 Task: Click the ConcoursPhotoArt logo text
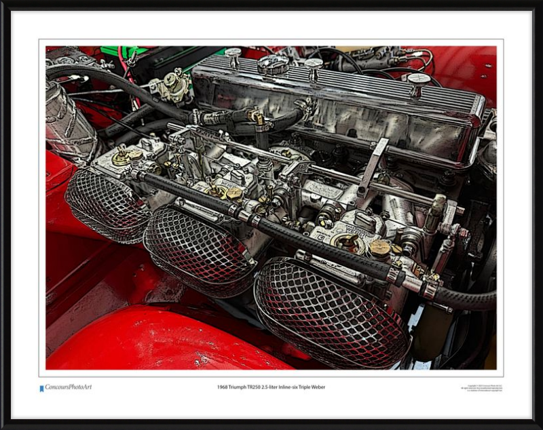click(68, 387)
